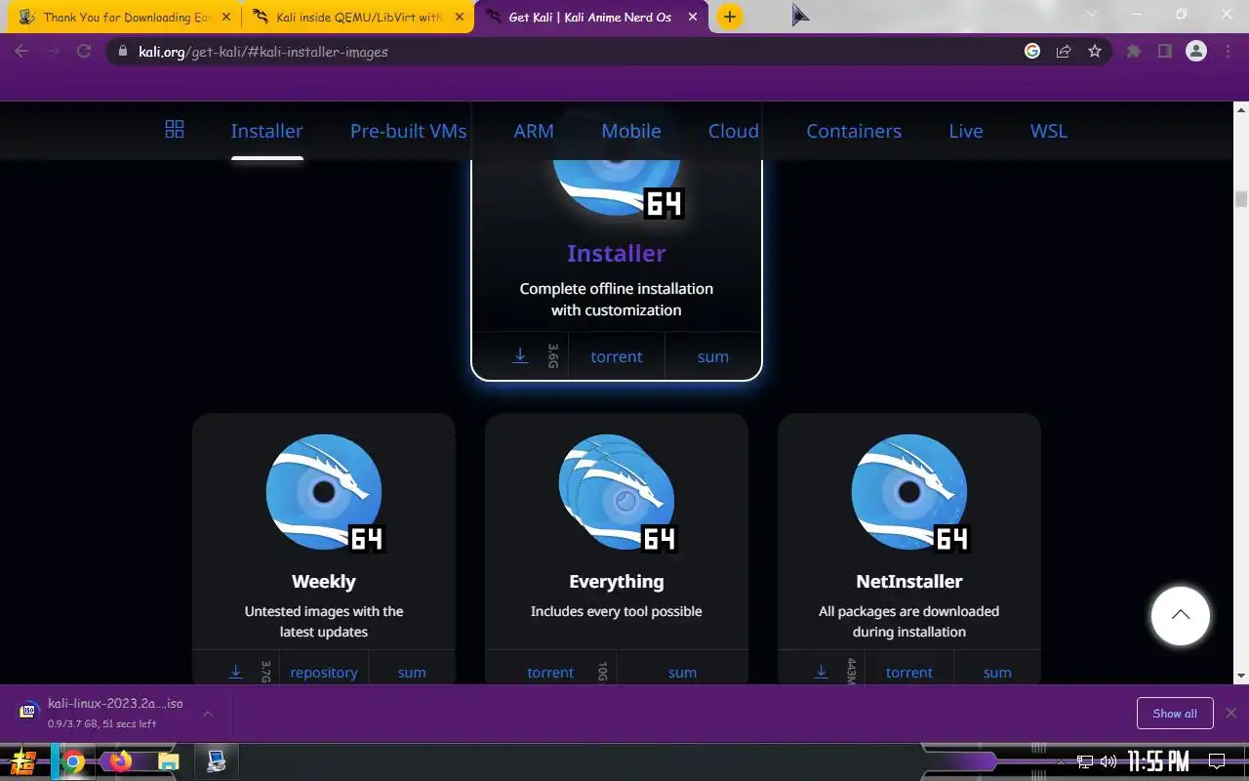Click the browser Back arrow
1249x781 pixels.
21,51
